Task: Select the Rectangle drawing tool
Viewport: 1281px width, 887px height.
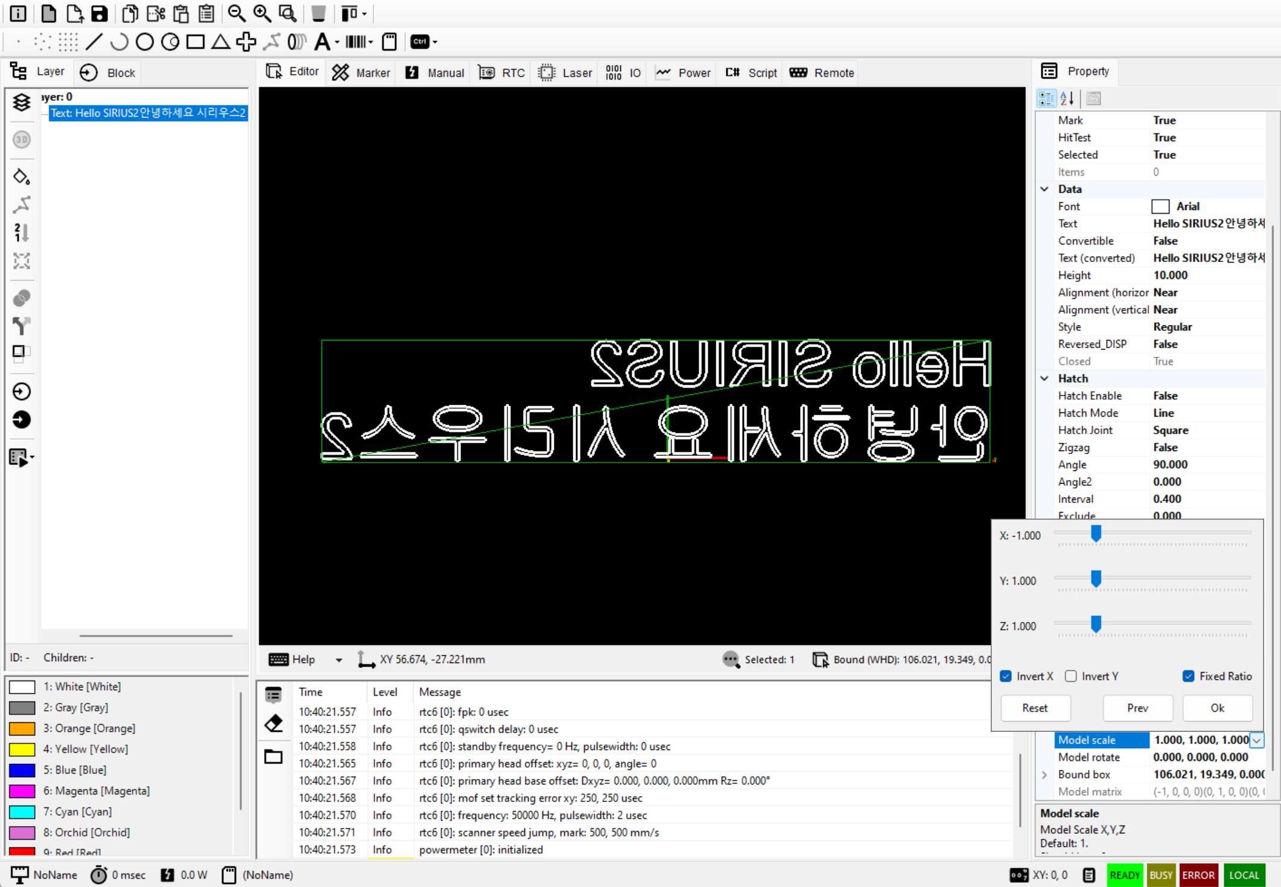Action: (x=195, y=42)
